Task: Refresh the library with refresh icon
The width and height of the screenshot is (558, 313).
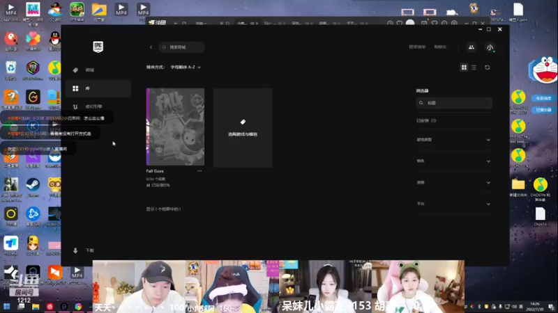Action: click(487, 67)
